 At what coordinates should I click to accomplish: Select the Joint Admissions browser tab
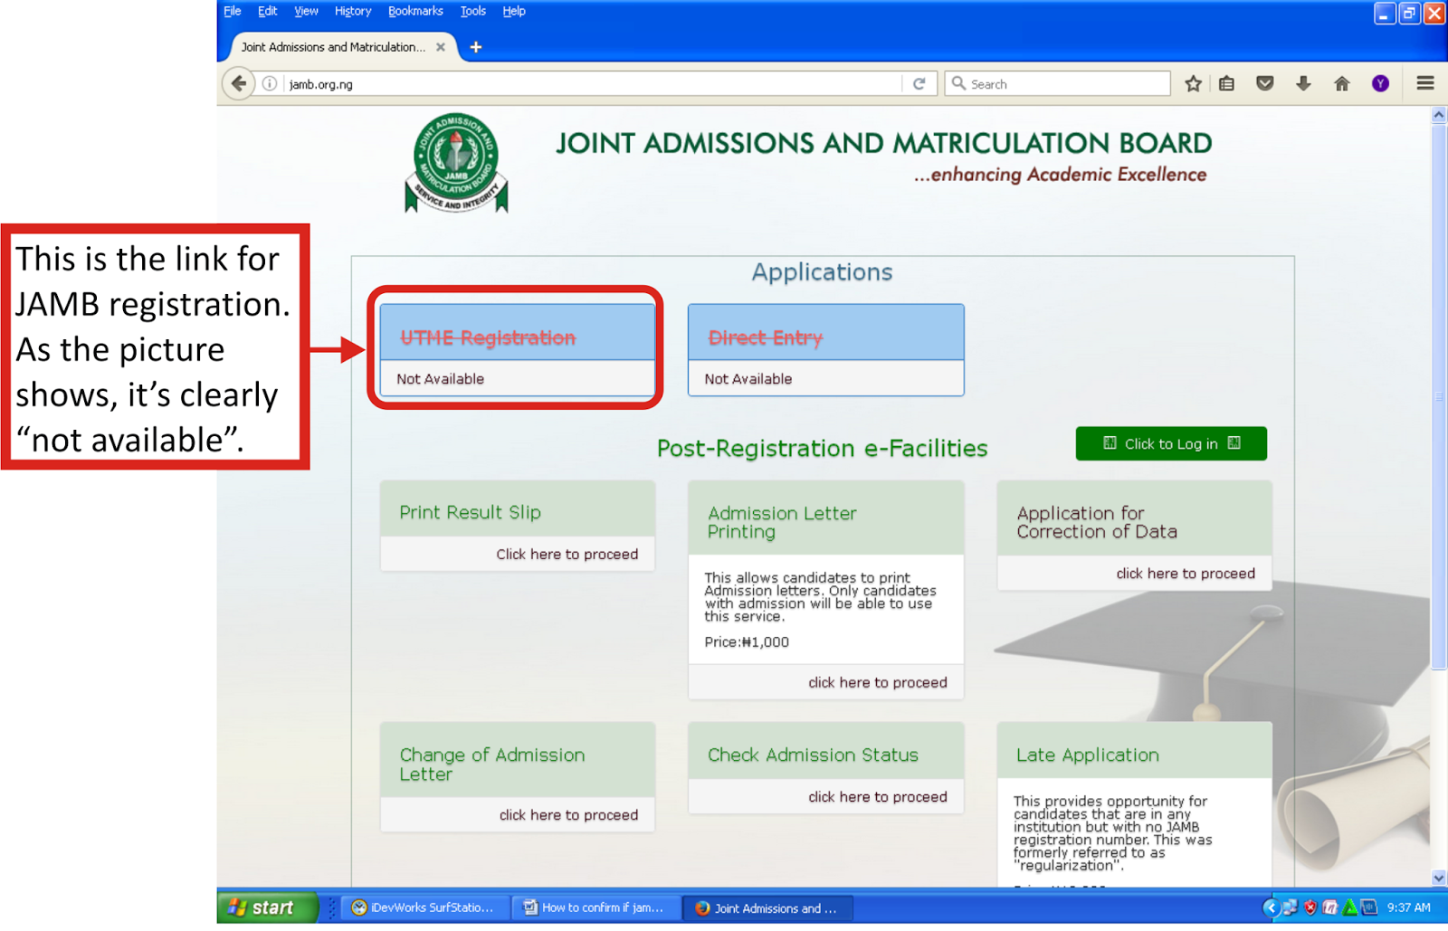(x=335, y=47)
